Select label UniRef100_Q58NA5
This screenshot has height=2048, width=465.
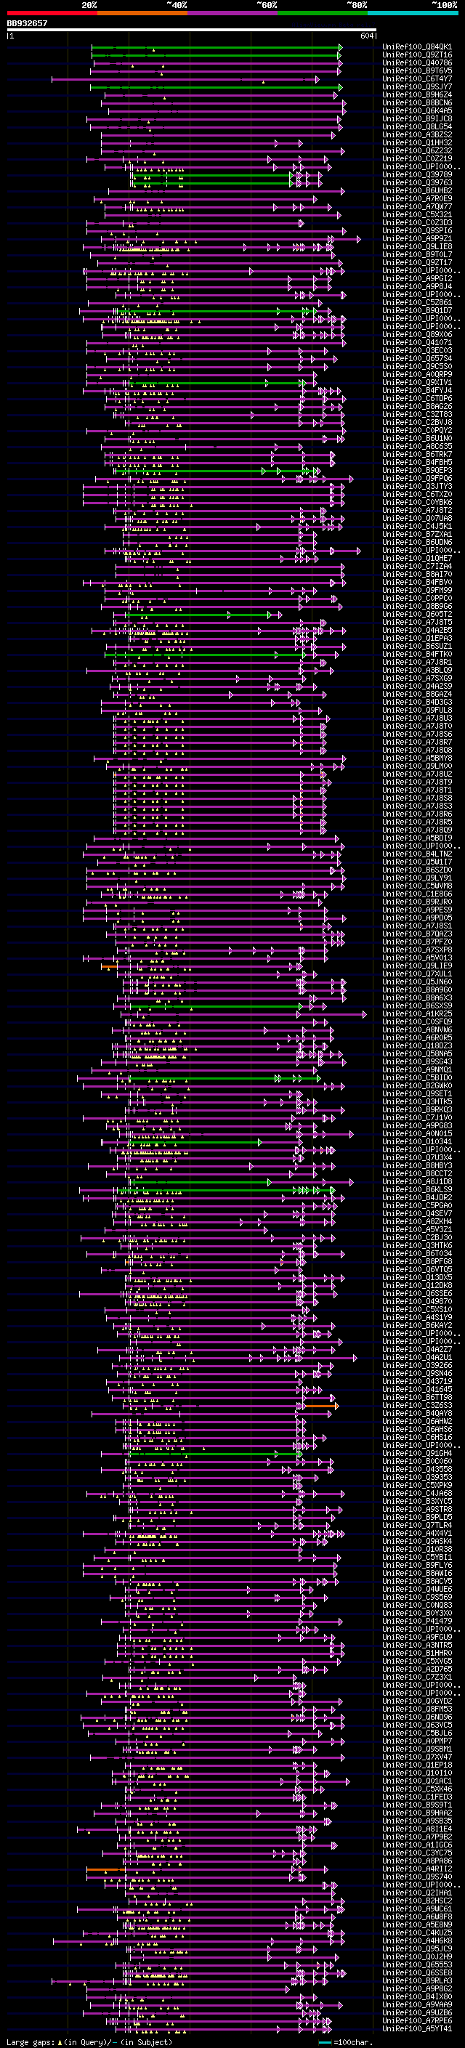point(417,1053)
